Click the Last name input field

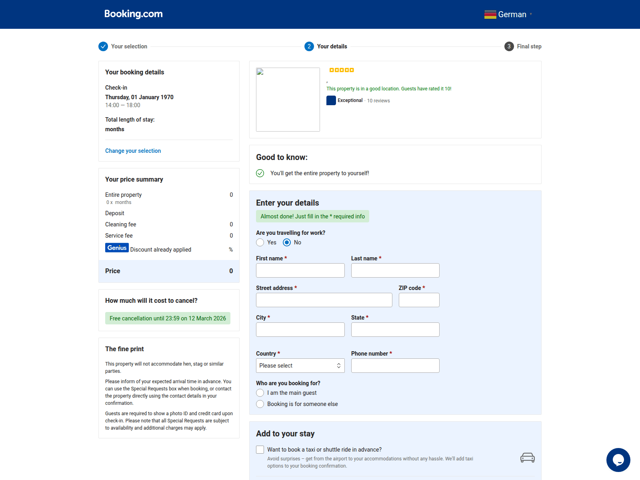pyautogui.click(x=395, y=270)
